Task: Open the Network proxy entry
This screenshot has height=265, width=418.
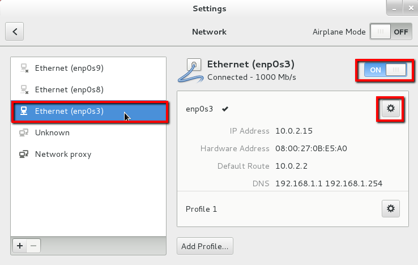Action: pos(88,154)
